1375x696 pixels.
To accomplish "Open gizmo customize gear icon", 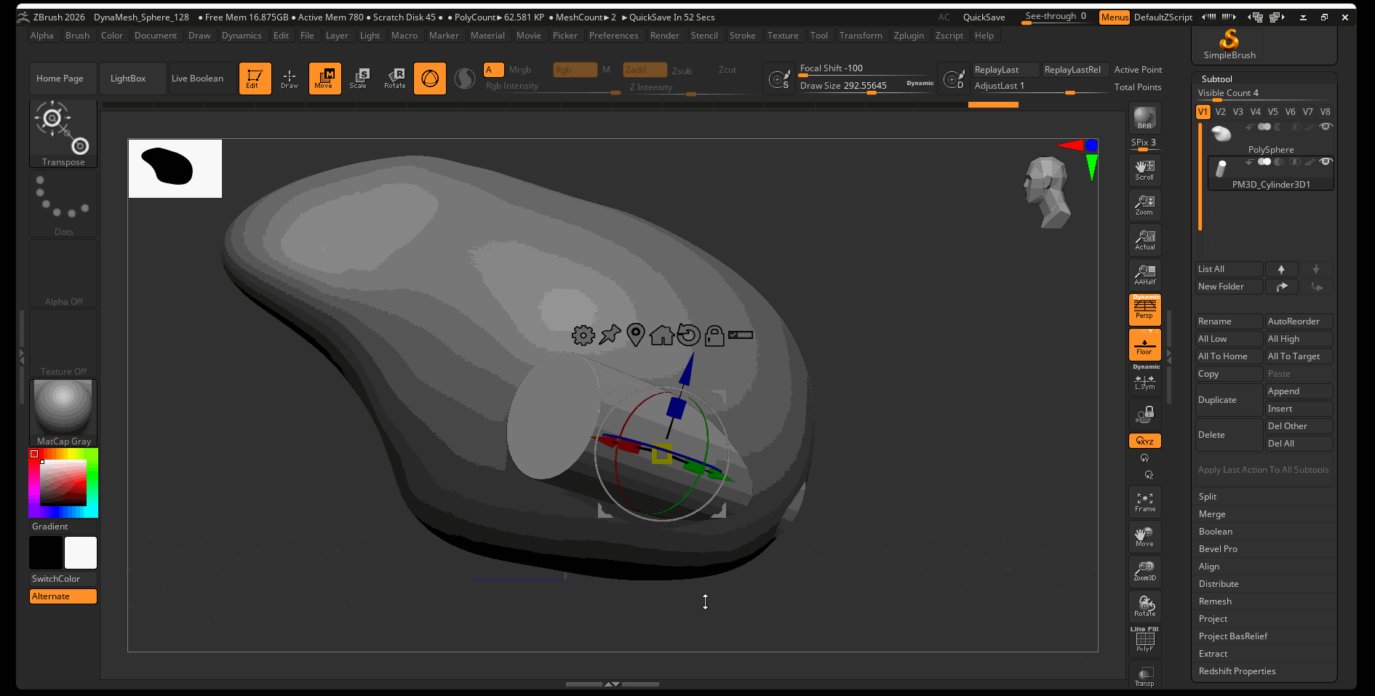I will 583,335.
